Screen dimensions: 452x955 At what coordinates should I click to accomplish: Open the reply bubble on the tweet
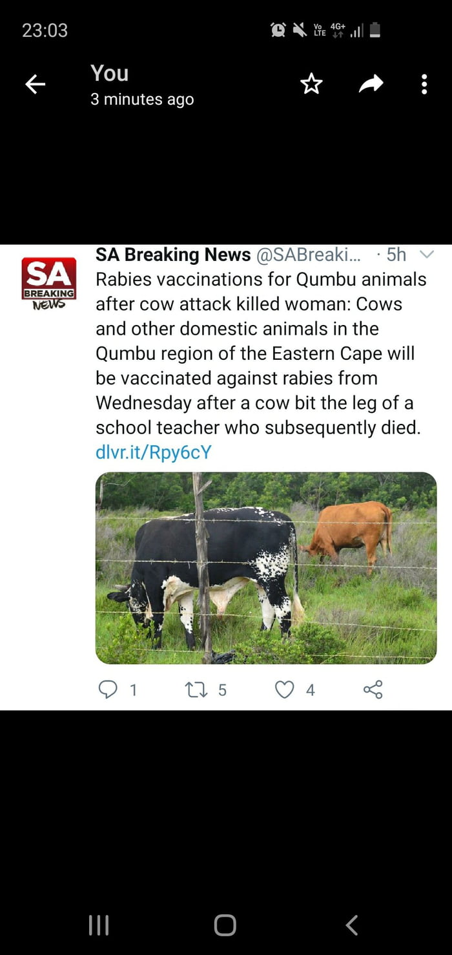click(x=111, y=689)
